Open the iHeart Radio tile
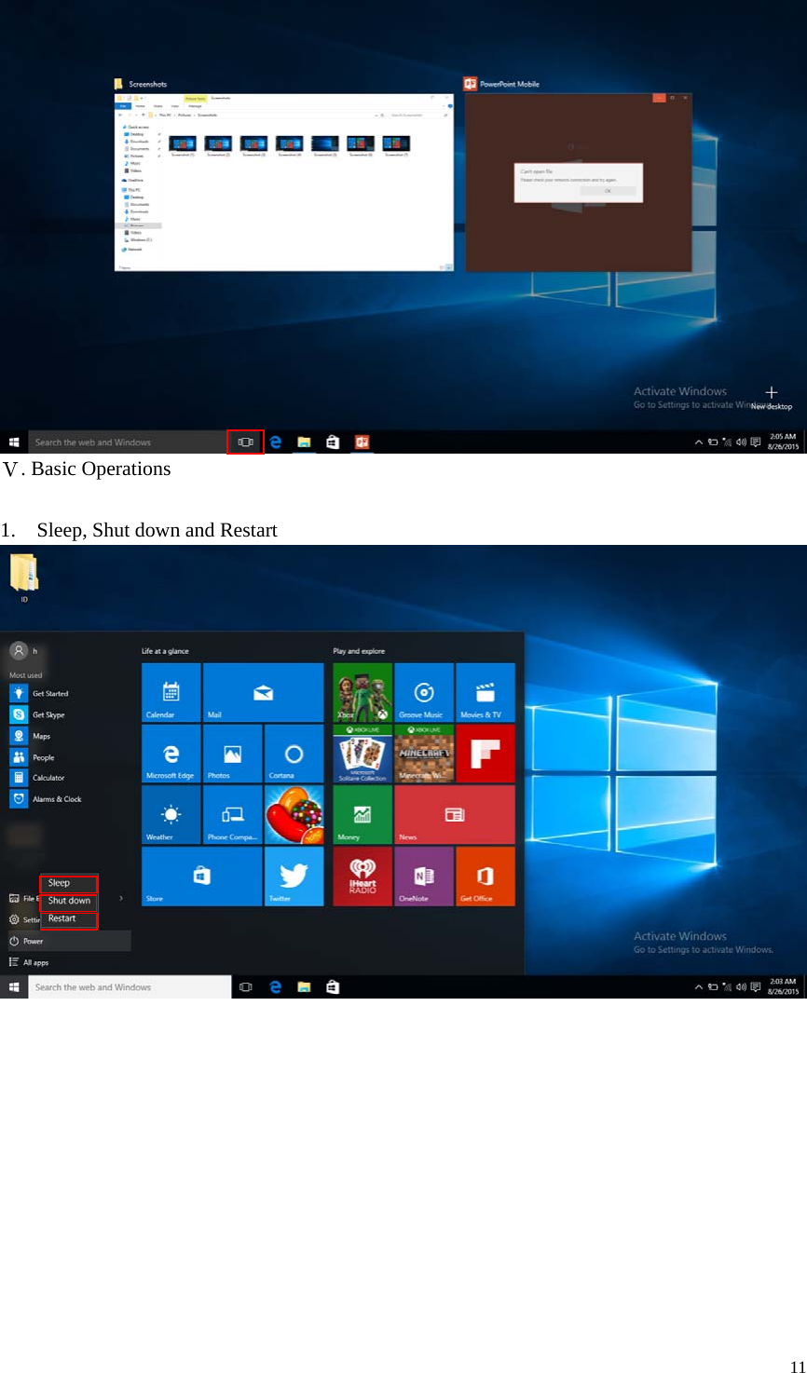 (x=362, y=877)
